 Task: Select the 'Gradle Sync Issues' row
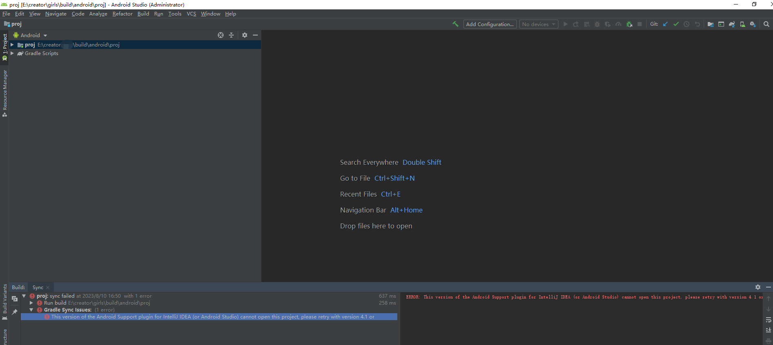pyautogui.click(x=208, y=310)
